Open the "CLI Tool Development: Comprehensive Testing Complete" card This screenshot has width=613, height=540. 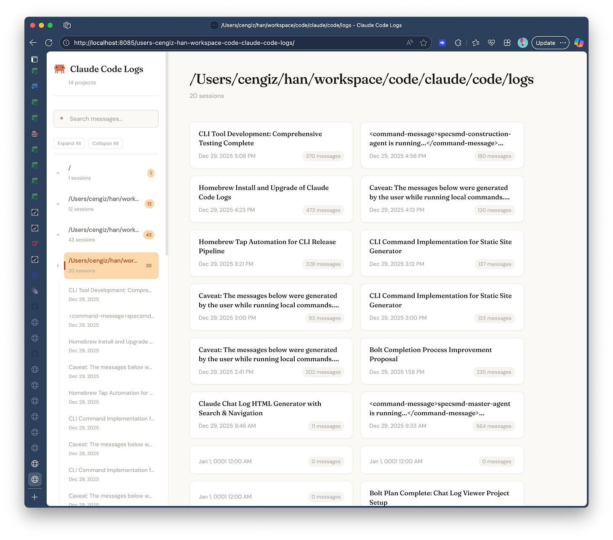pyautogui.click(x=271, y=145)
